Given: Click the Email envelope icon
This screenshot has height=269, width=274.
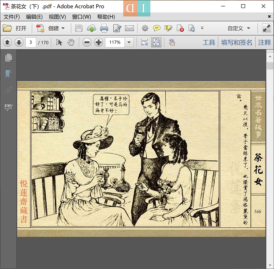Looking at the screenshot, I should (129, 28).
